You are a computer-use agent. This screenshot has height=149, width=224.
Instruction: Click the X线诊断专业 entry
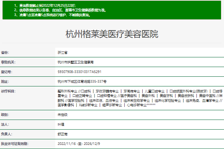point(88,105)
